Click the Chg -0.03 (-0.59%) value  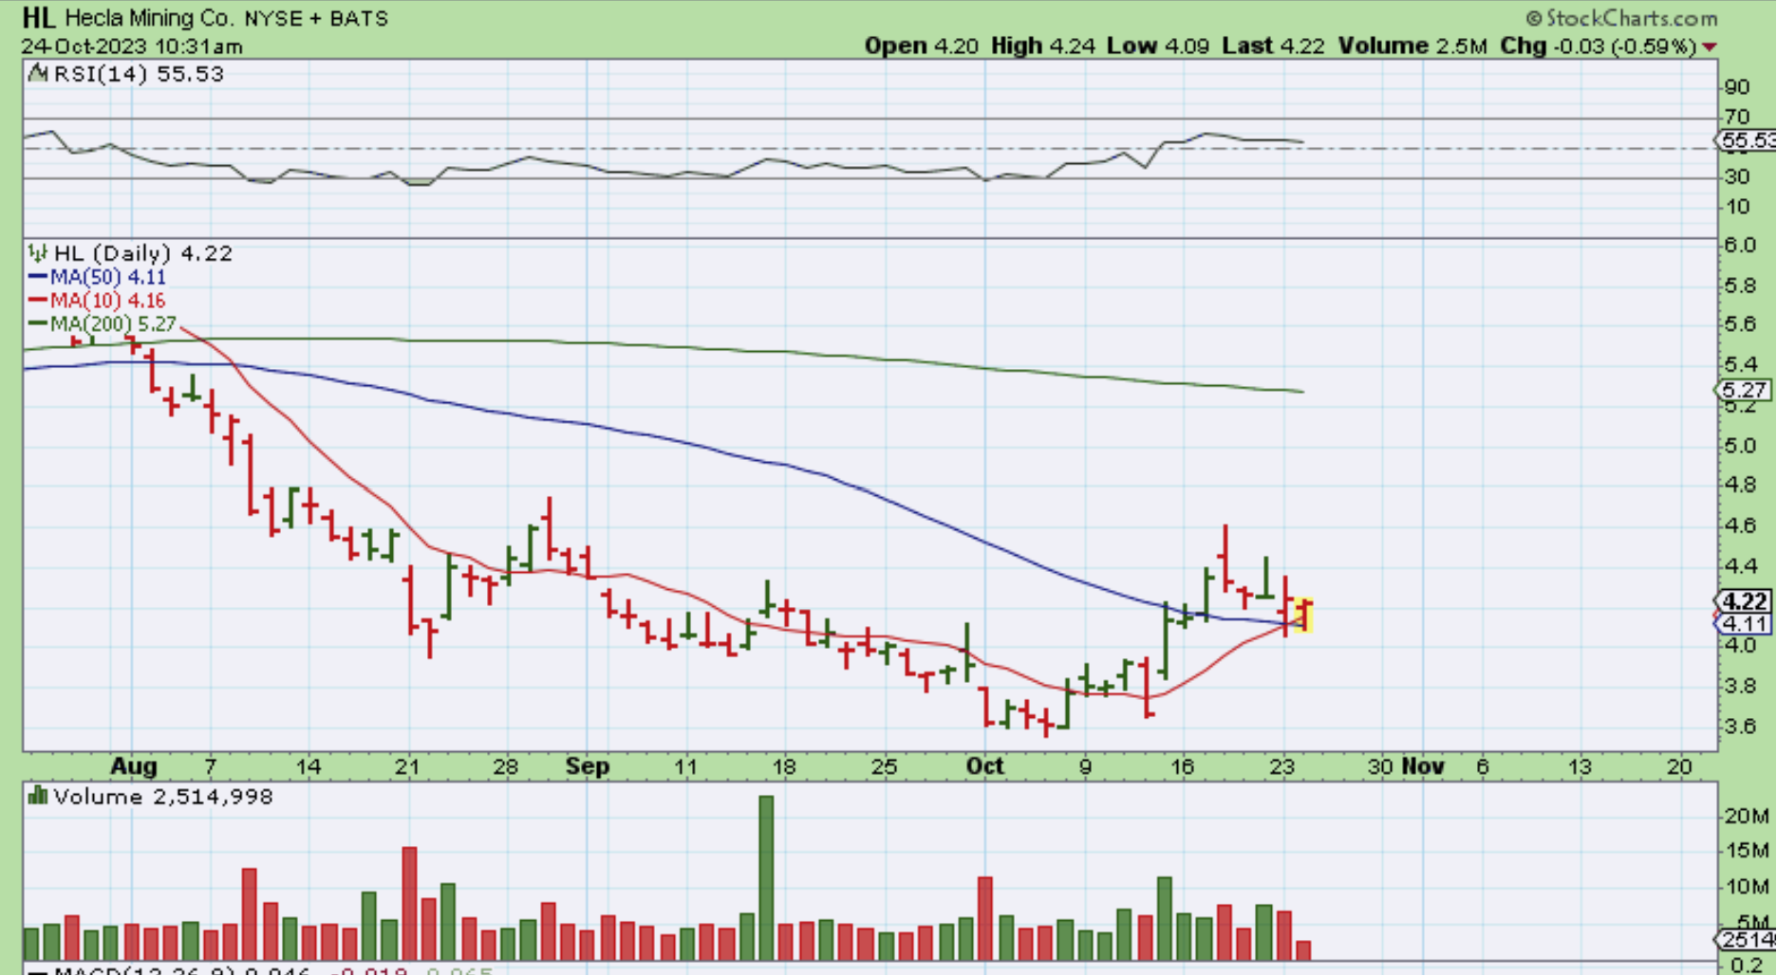coord(1599,46)
